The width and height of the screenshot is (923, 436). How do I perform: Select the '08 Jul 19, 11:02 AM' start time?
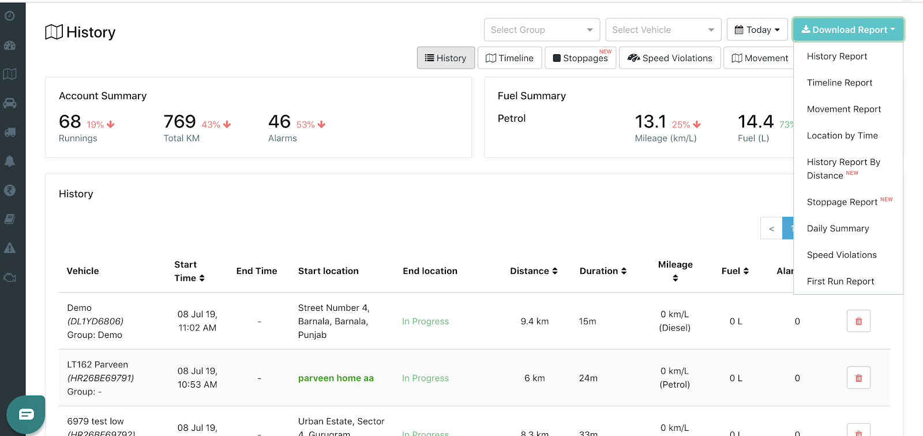197,321
